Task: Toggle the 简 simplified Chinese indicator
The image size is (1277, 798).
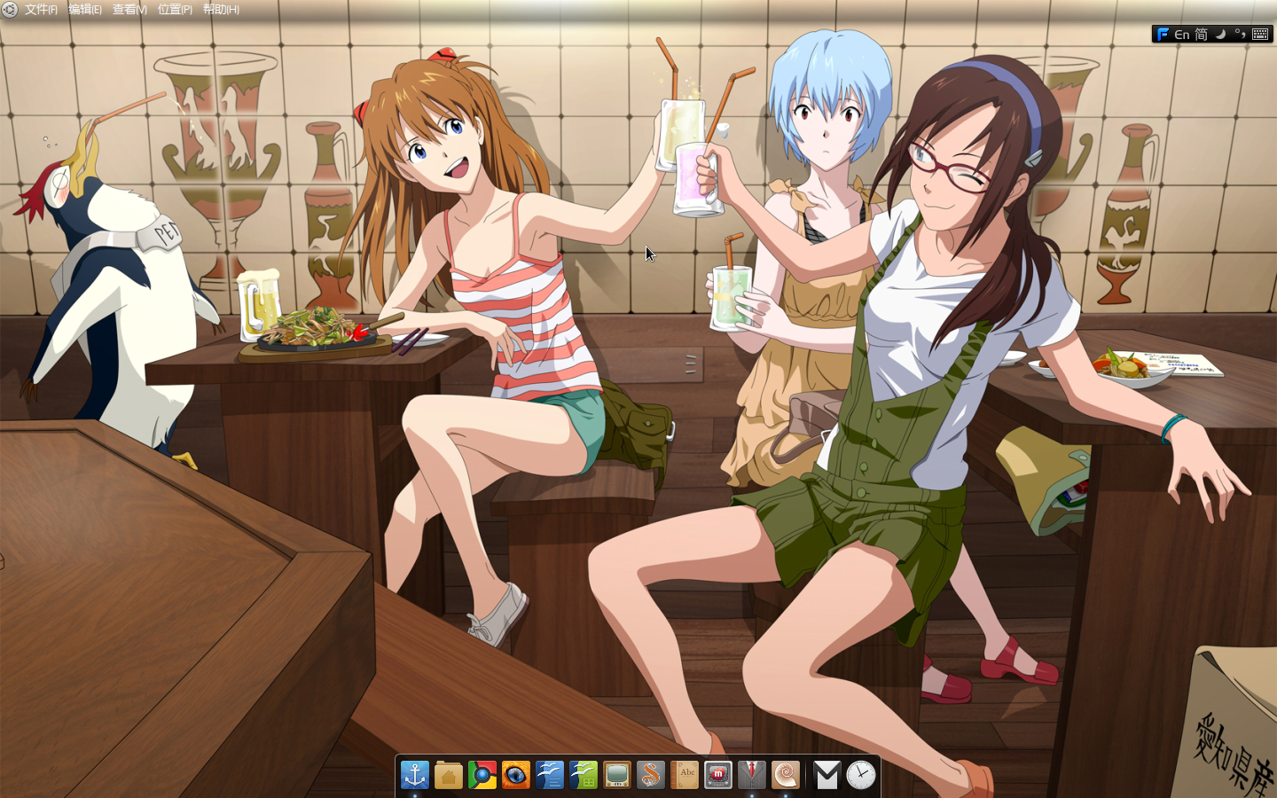Action: 1202,34
